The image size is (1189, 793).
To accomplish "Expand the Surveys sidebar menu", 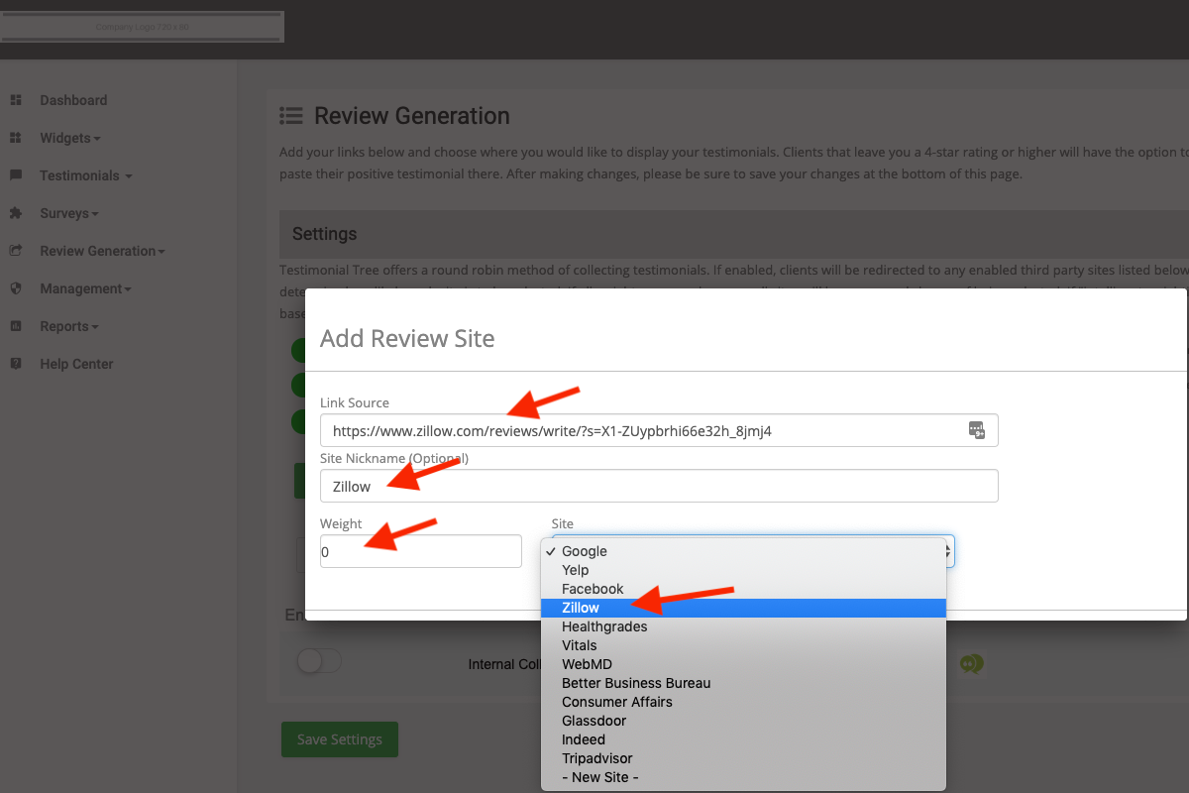I will (68, 213).
